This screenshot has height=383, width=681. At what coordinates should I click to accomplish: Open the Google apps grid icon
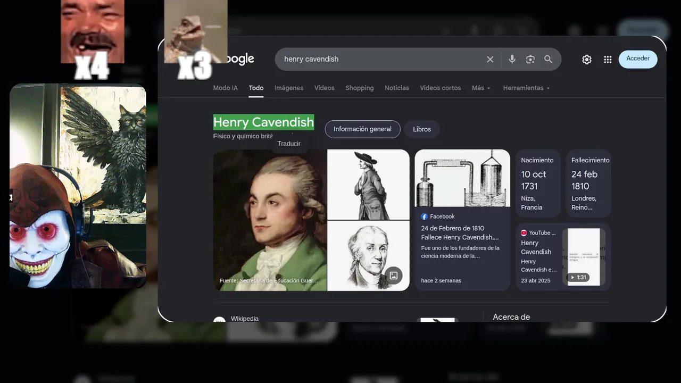[608, 60]
